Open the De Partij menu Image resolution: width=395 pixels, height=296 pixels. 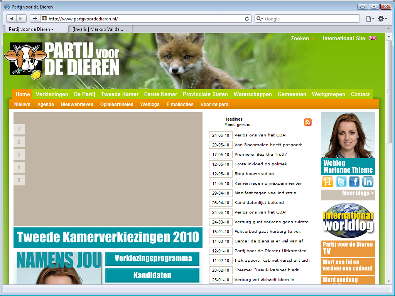click(x=84, y=94)
